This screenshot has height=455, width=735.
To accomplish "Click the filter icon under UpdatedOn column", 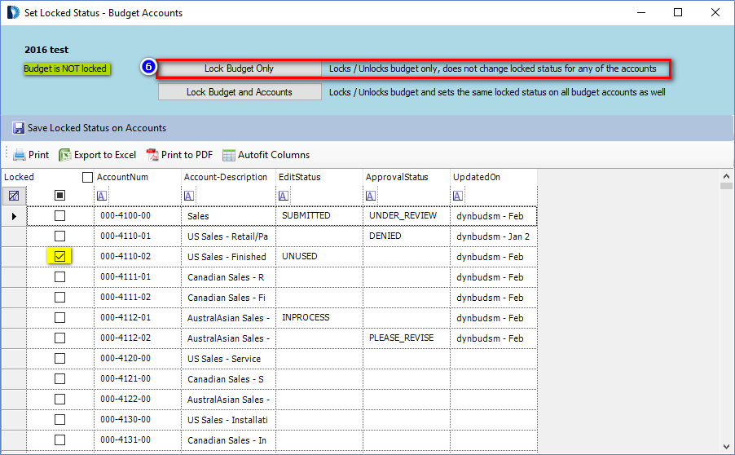I will coord(458,196).
